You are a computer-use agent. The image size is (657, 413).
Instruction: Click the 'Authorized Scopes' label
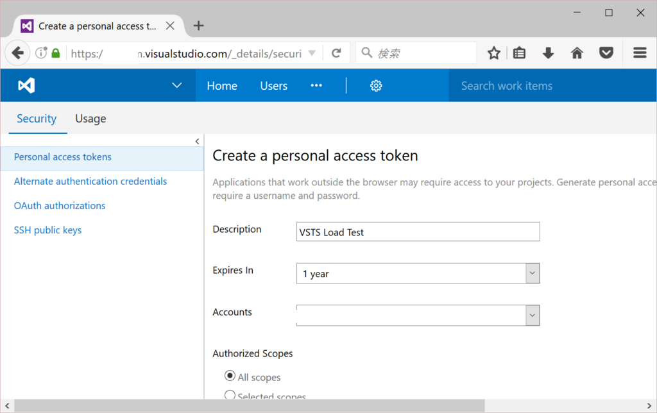point(253,353)
